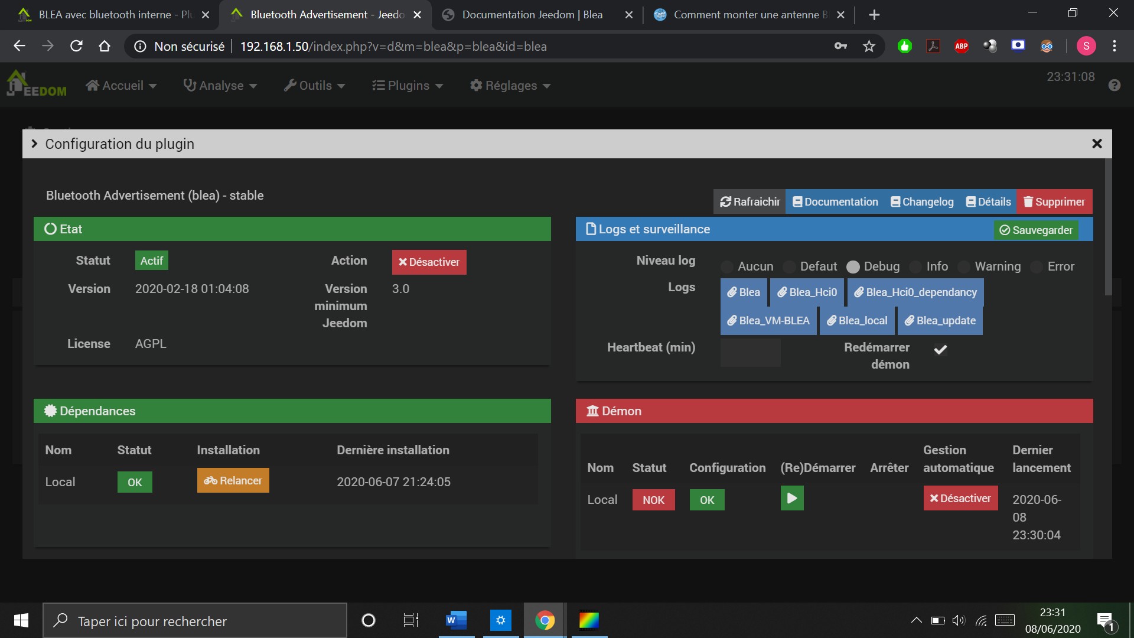Screen dimensions: 1134x638
Task: Open the Blea log
Action: (x=744, y=292)
